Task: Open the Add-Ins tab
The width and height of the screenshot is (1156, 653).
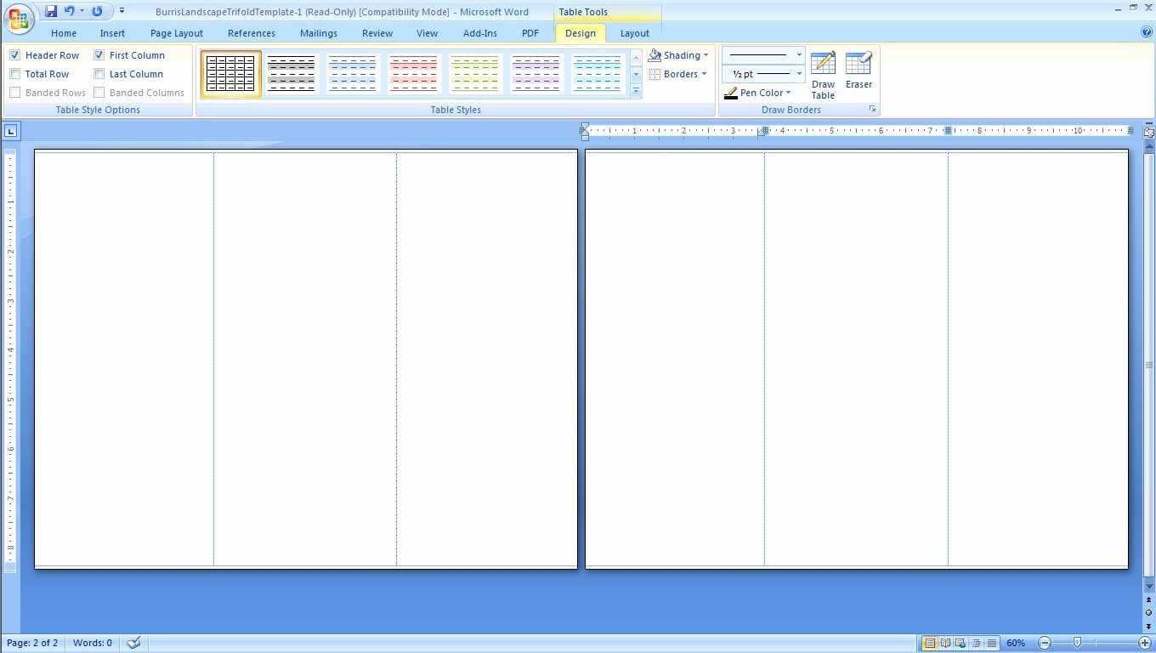Action: [480, 33]
